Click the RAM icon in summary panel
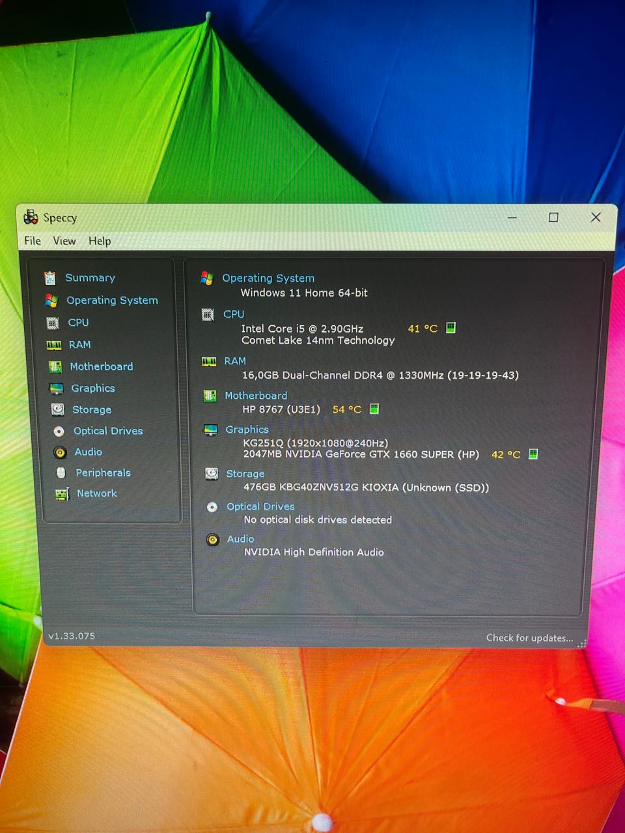Viewport: 625px width, 833px height. point(209,362)
